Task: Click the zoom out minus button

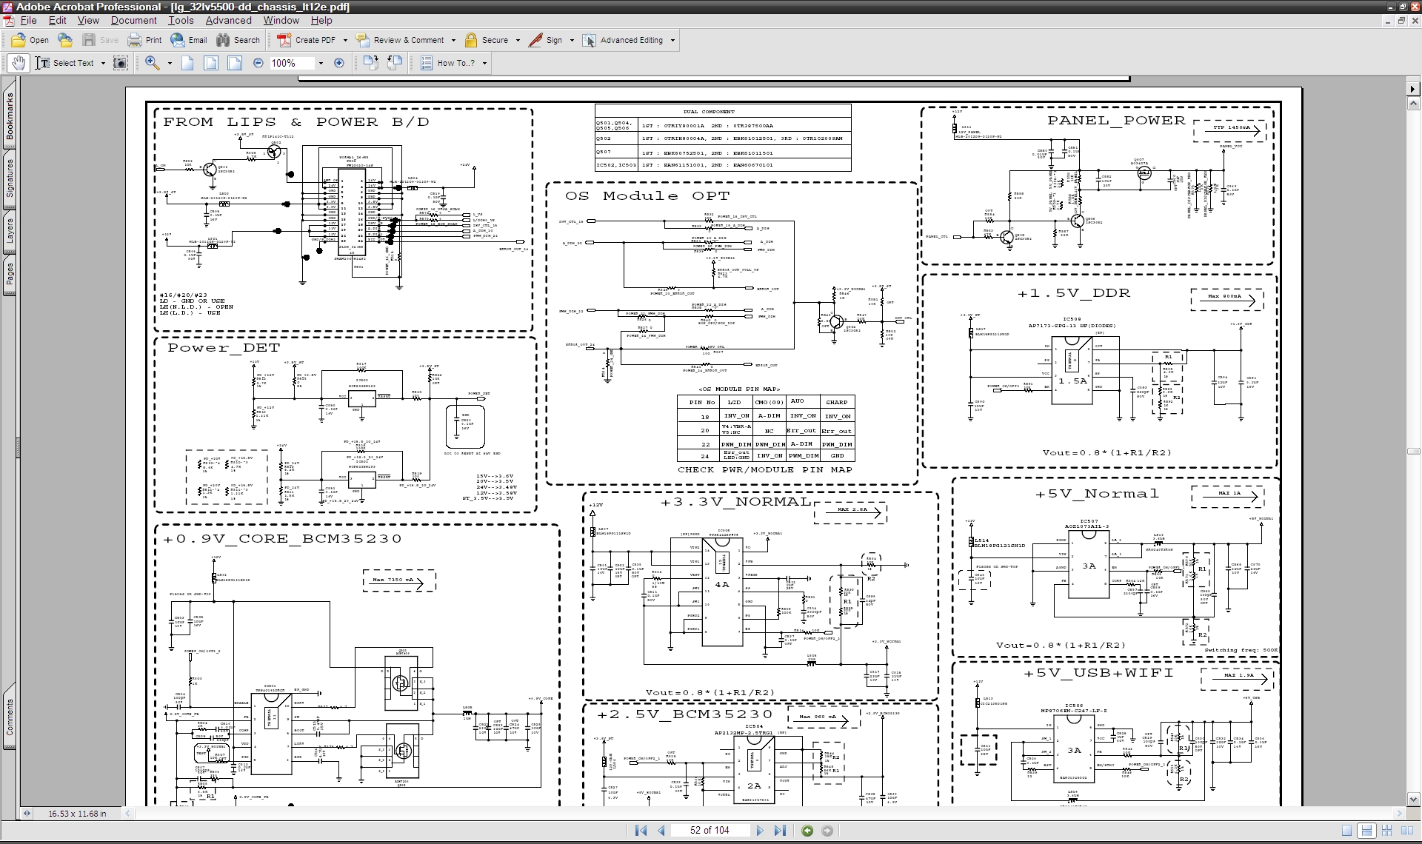Action: coord(258,63)
